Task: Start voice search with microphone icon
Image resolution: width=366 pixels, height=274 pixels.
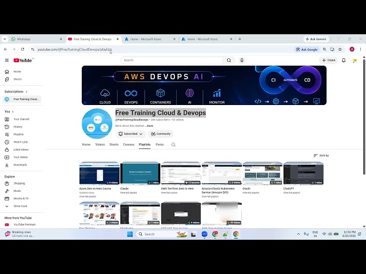Action: [242, 61]
